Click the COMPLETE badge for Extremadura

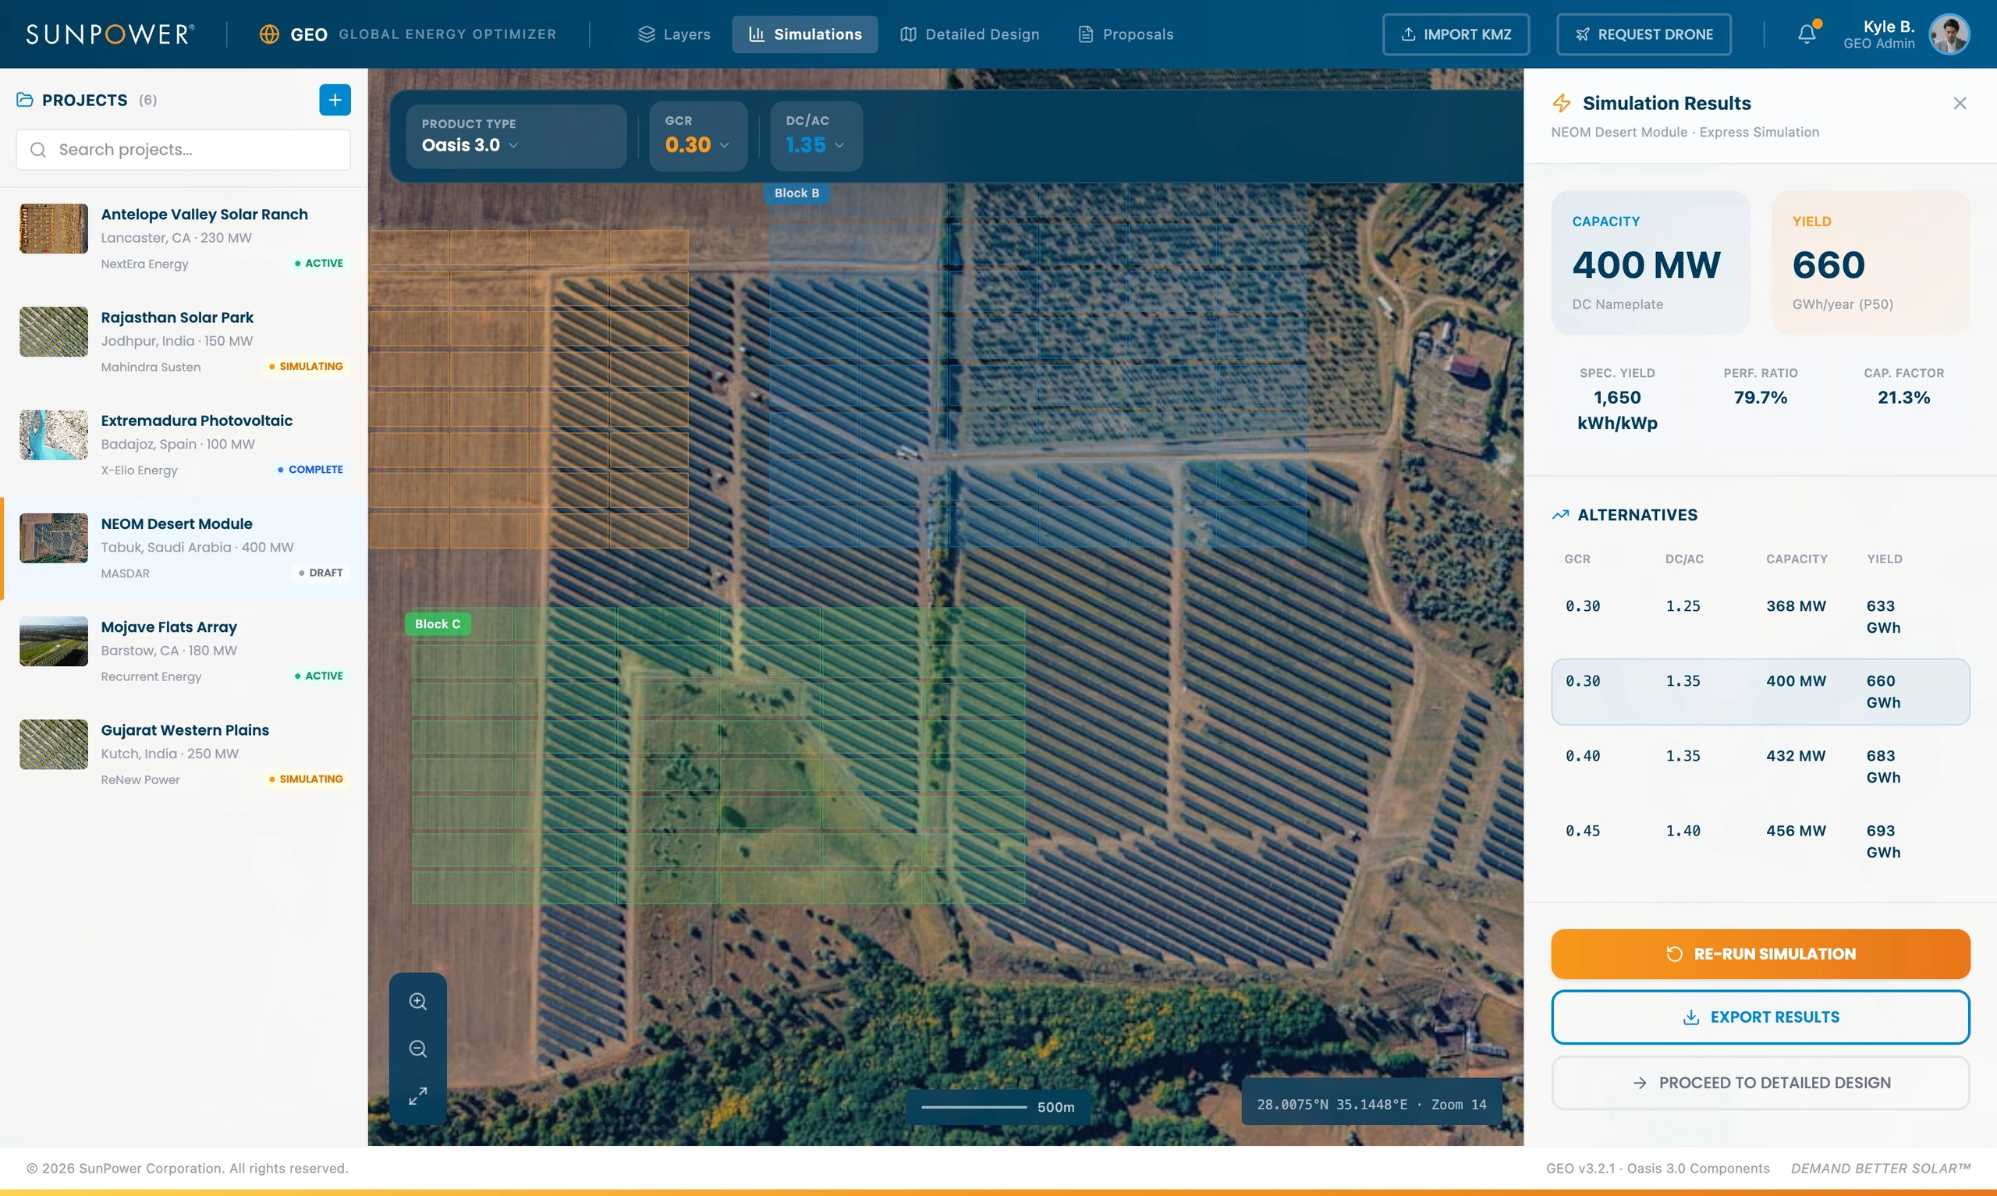(x=310, y=470)
